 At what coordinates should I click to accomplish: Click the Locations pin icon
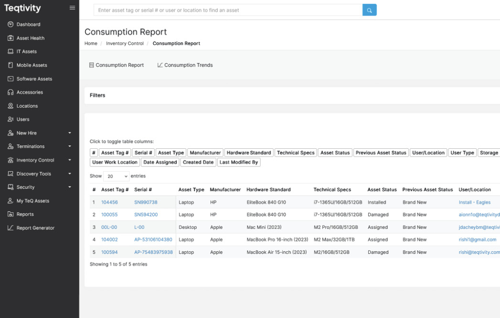(11, 106)
